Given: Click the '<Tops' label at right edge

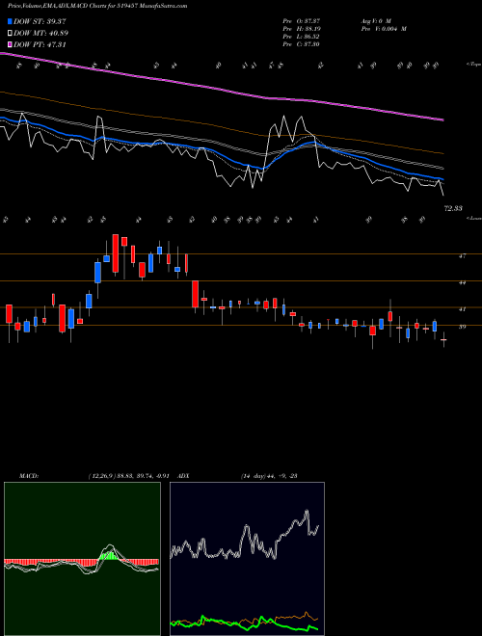Looking at the screenshot, I should [473, 65].
